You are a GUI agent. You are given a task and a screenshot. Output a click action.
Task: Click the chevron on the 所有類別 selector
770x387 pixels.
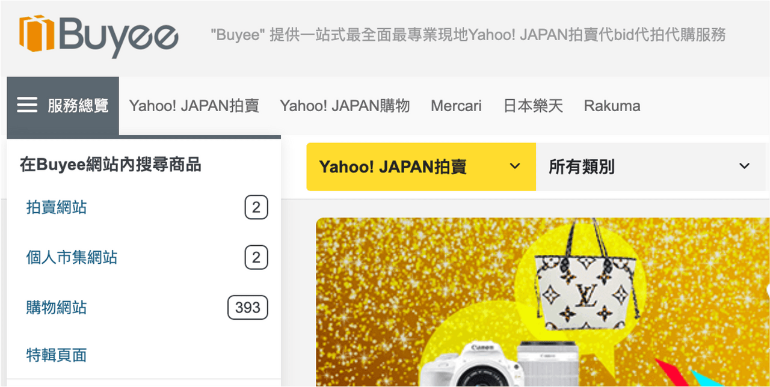[x=744, y=166]
